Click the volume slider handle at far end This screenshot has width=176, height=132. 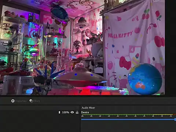click(175, 120)
